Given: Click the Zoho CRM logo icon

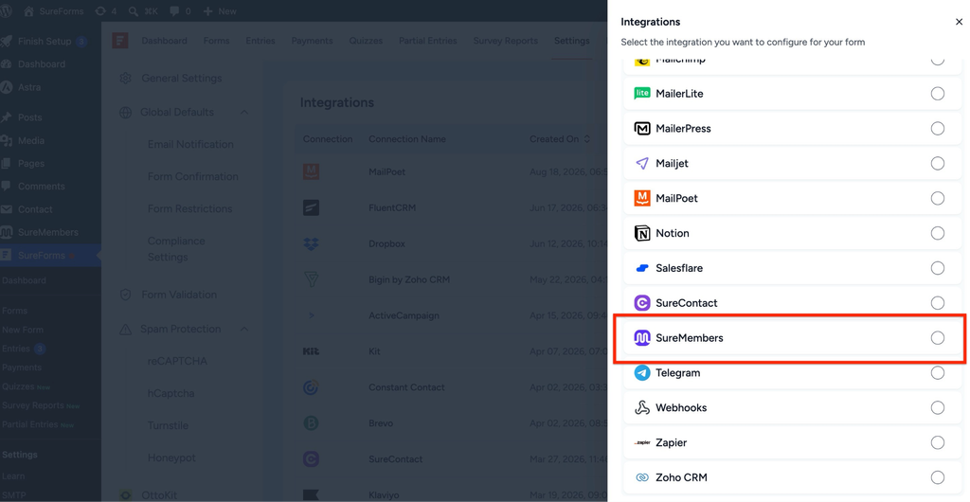Looking at the screenshot, I should pyautogui.click(x=642, y=478).
